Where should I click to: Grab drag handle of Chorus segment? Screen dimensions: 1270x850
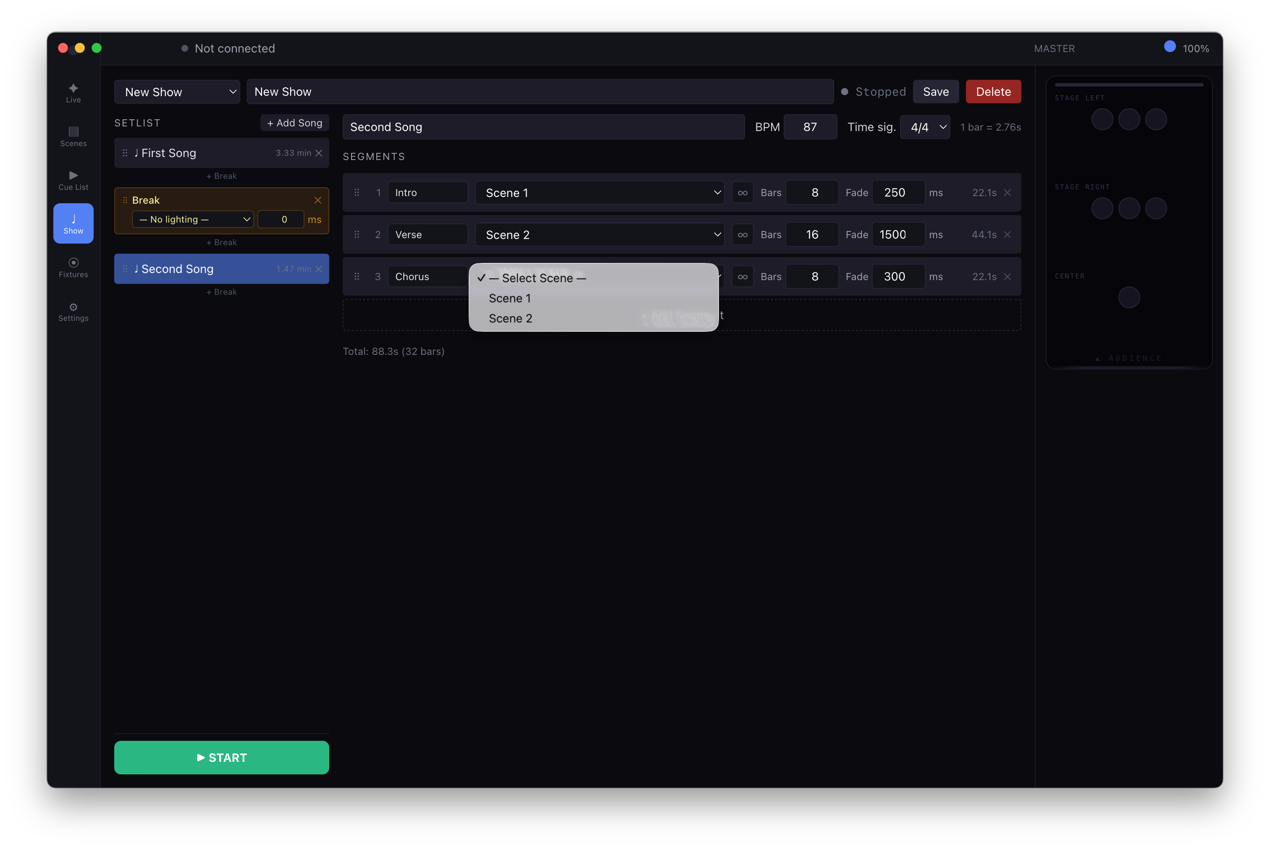coord(357,276)
